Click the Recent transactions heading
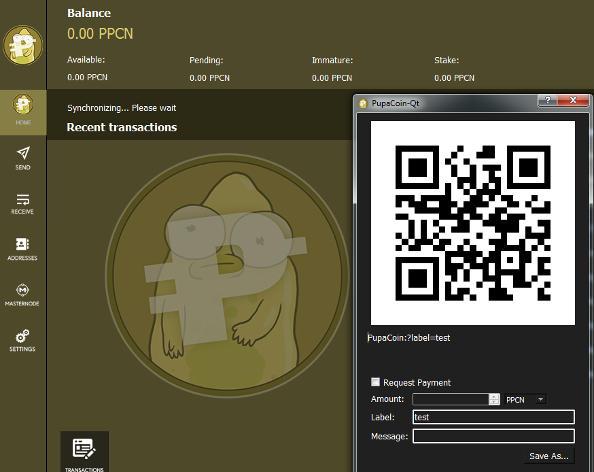This screenshot has width=594, height=472. (x=122, y=127)
